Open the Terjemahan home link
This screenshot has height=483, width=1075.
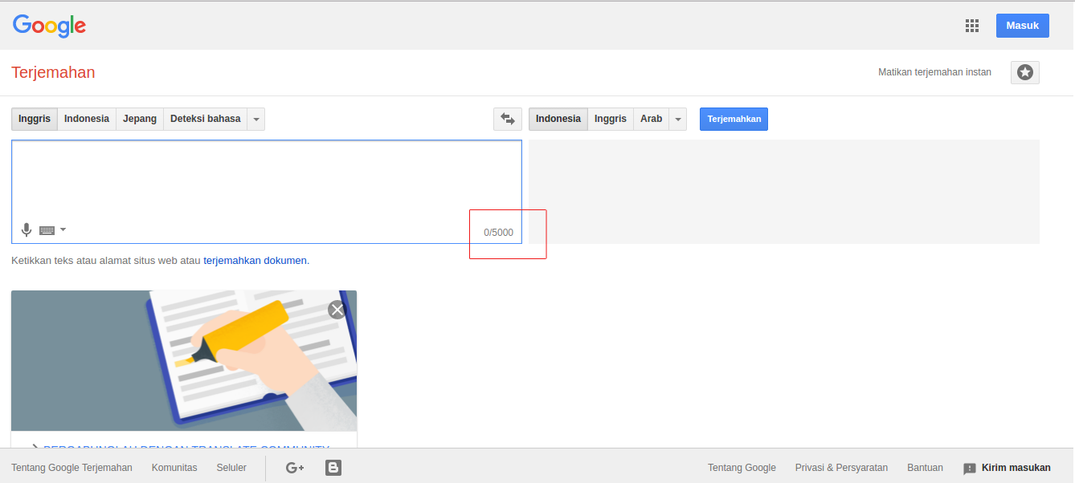tap(53, 72)
